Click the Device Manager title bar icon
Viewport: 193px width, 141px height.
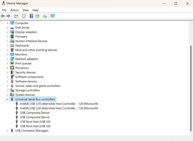click(x=3, y=3)
